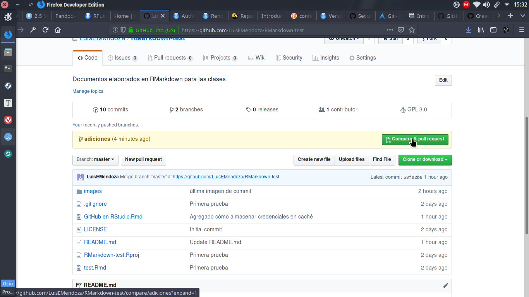529x297 pixels.
Task: Launch the terminal from the side panel
Action: point(8,68)
